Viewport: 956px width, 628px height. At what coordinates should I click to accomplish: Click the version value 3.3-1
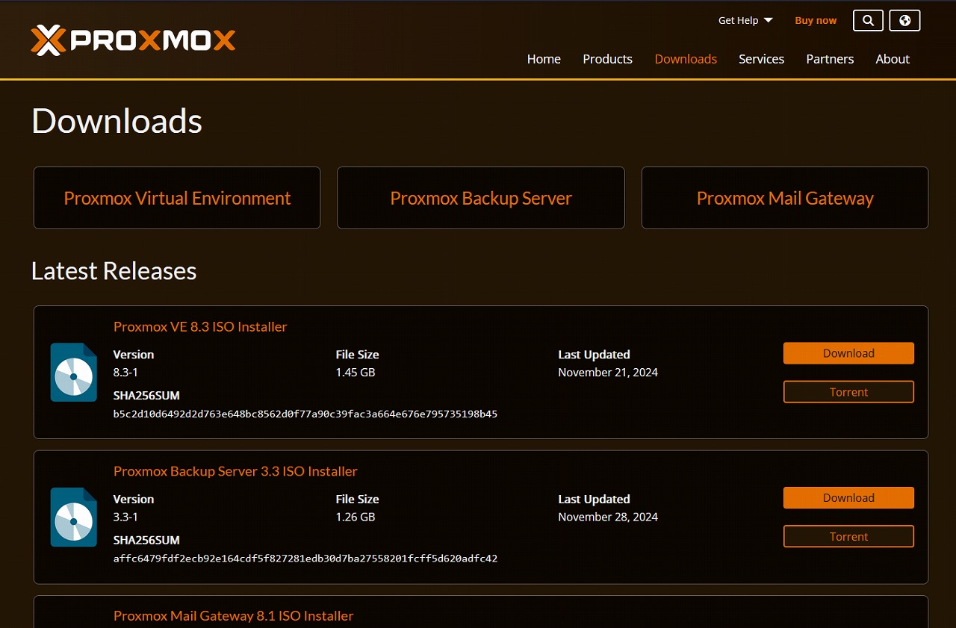pyautogui.click(x=125, y=517)
